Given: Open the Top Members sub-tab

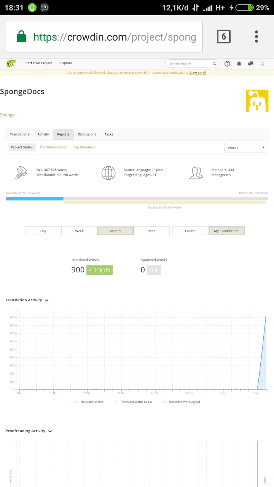Looking at the screenshot, I should pos(84,147).
